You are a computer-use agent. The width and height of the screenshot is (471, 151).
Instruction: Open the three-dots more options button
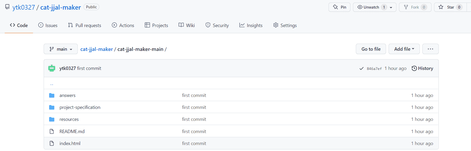pos(430,49)
